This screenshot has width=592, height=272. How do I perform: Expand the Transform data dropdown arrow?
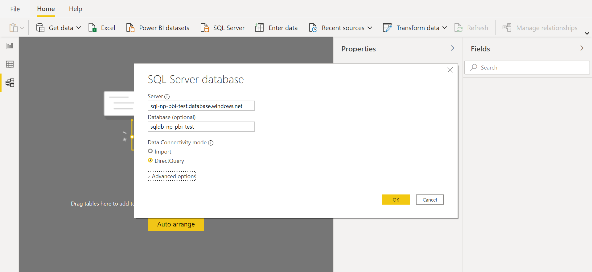tap(445, 28)
